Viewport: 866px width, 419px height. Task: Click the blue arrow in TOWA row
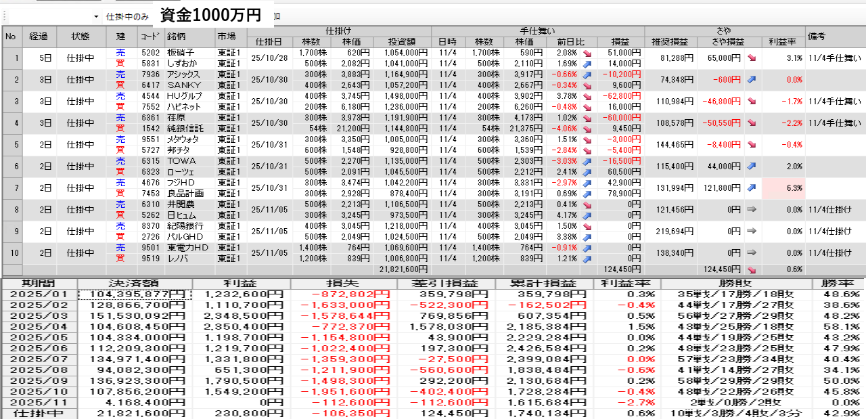586,161
